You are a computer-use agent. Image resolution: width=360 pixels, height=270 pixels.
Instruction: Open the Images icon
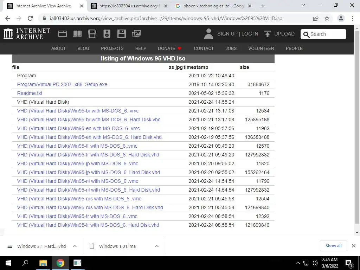point(136,34)
